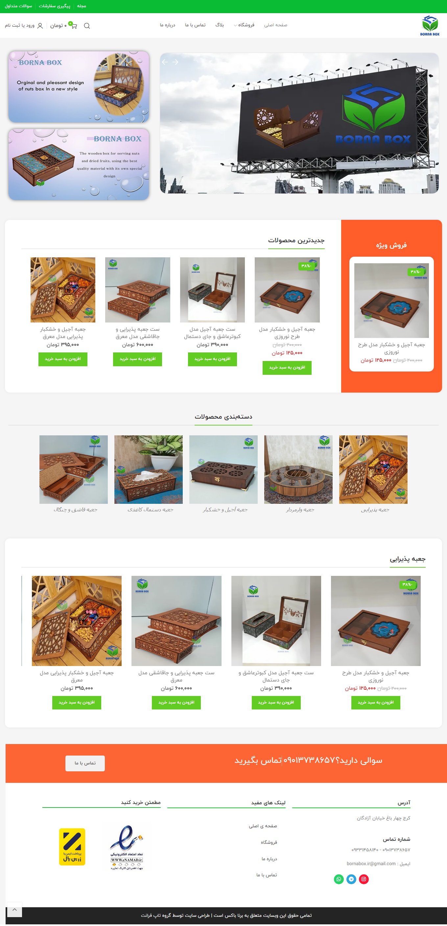Viewport: 447px width, 926px height.
Task: Open the جعبه دستمال کاغذی category thumbnail
Action: click(x=148, y=469)
